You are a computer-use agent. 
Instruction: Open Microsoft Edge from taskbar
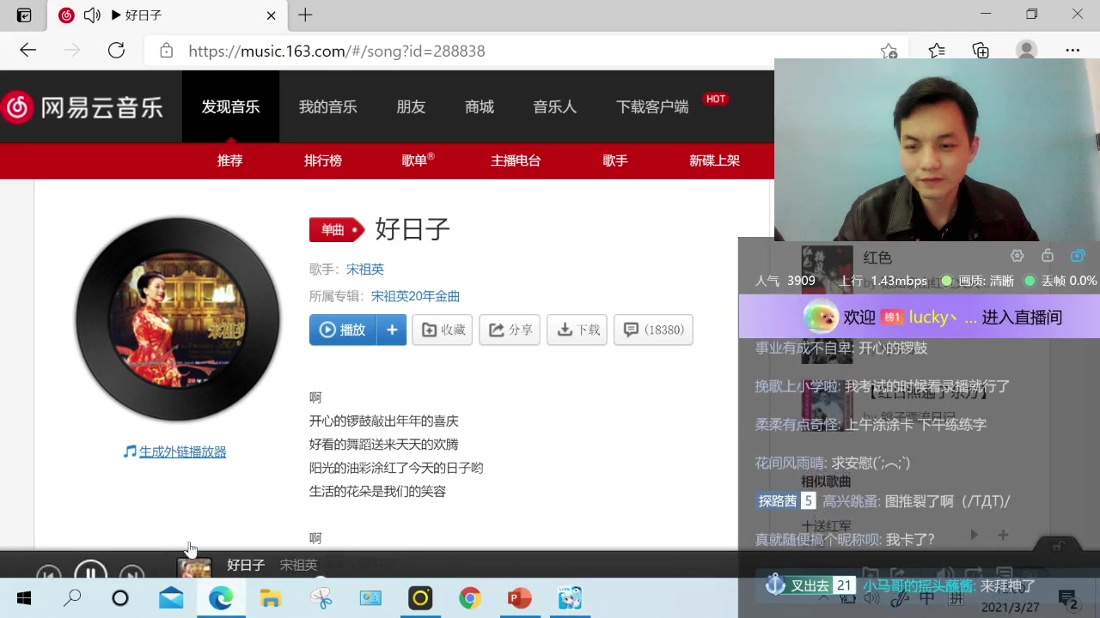click(x=221, y=598)
